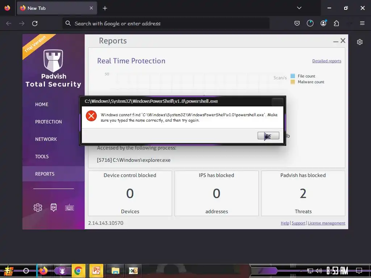Click the explorer.exe process entry

pos(134,160)
